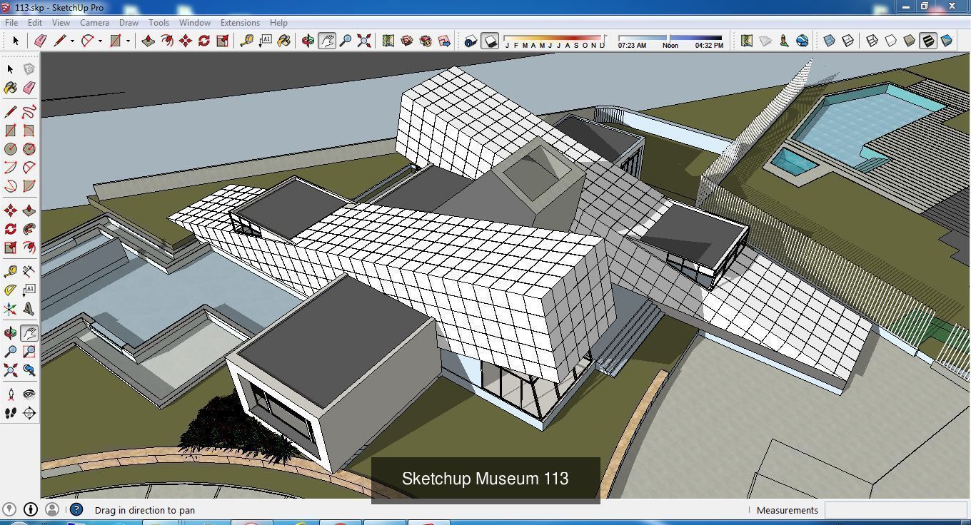Toggle Terrain display icon

point(765,41)
